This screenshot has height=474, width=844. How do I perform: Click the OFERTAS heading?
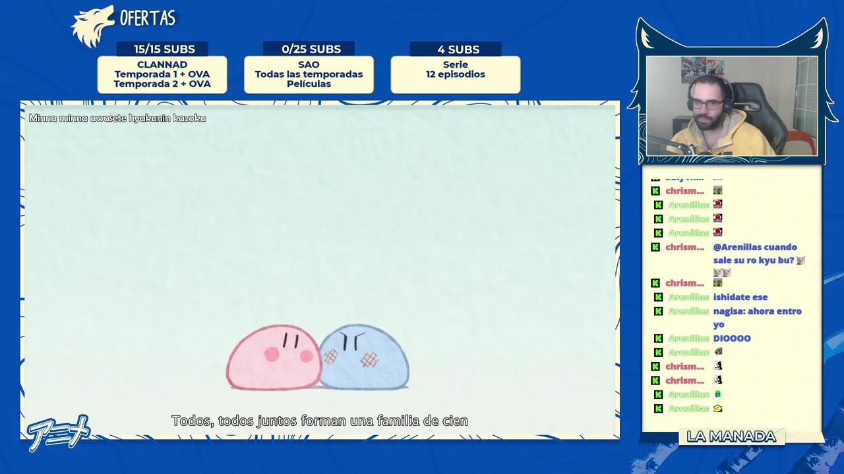pyautogui.click(x=148, y=18)
